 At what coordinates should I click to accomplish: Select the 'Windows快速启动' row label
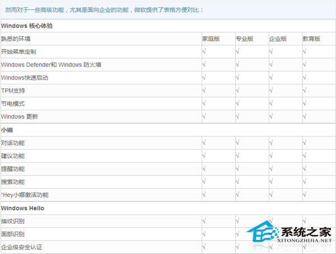(x=25, y=78)
